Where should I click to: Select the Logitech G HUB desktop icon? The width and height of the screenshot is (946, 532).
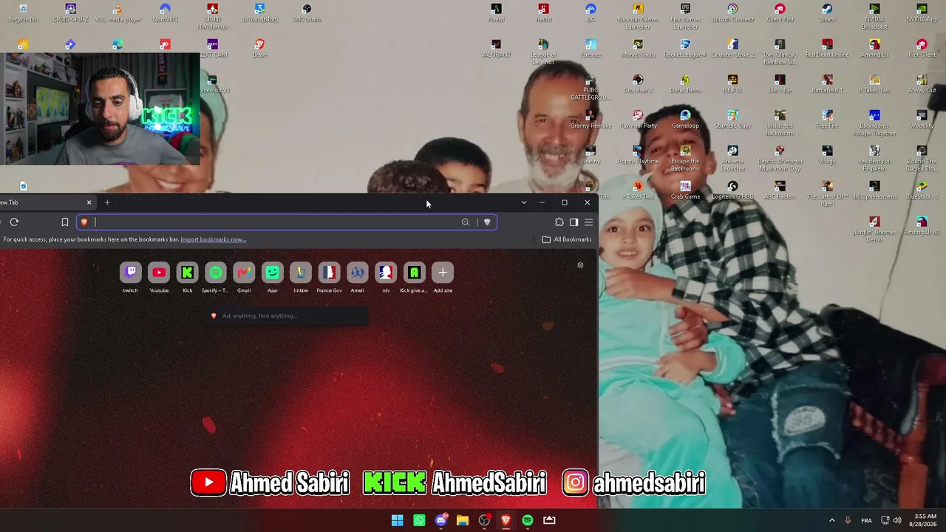coord(732,190)
